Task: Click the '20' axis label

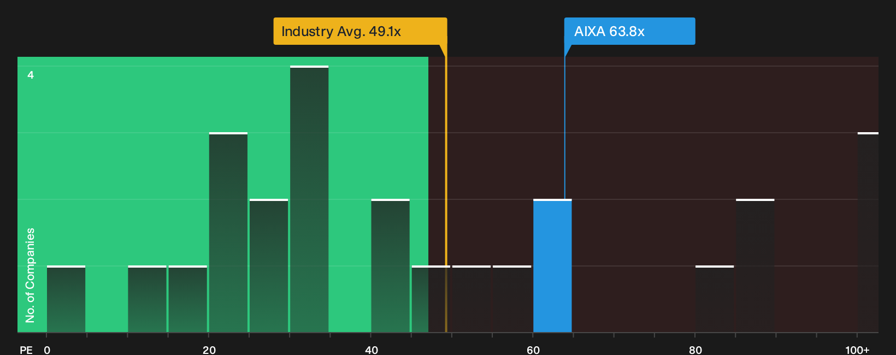Action: tap(209, 350)
